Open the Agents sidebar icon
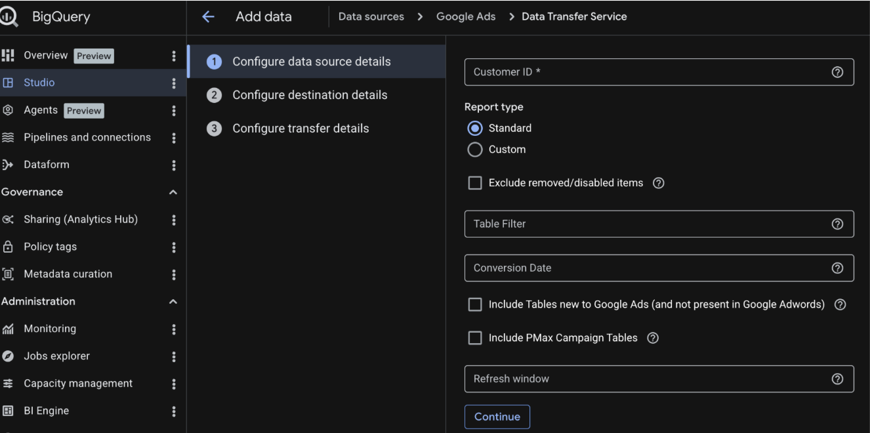 8,110
